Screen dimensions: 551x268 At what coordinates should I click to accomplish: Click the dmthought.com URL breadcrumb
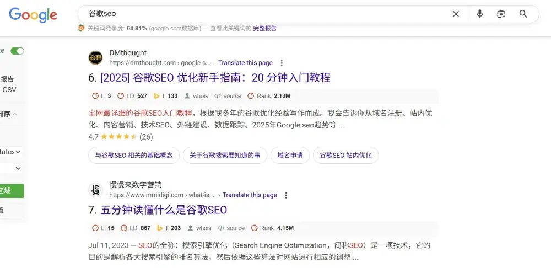coord(160,63)
